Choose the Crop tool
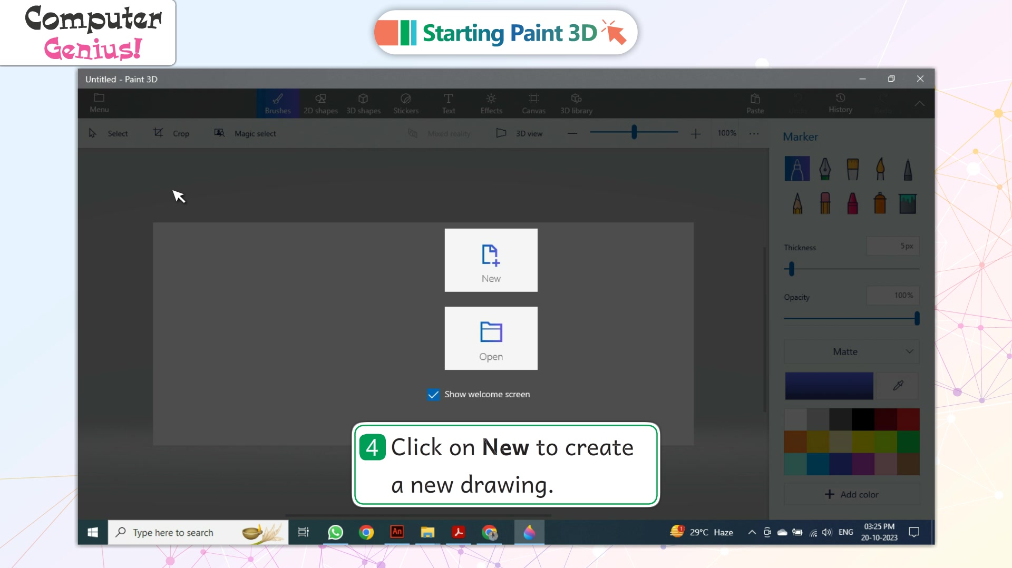This screenshot has width=1012, height=568. point(171,133)
